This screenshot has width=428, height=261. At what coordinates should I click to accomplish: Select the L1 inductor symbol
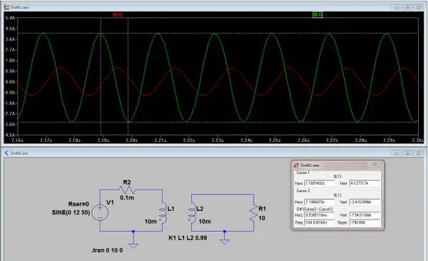(163, 213)
